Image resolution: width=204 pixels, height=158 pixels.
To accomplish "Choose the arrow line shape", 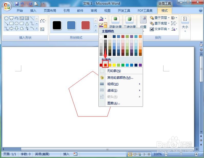I will tap(6, 23).
